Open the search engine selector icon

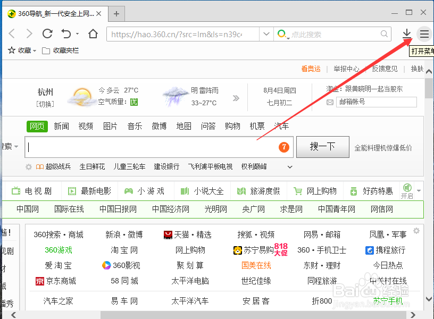[x=282, y=35]
